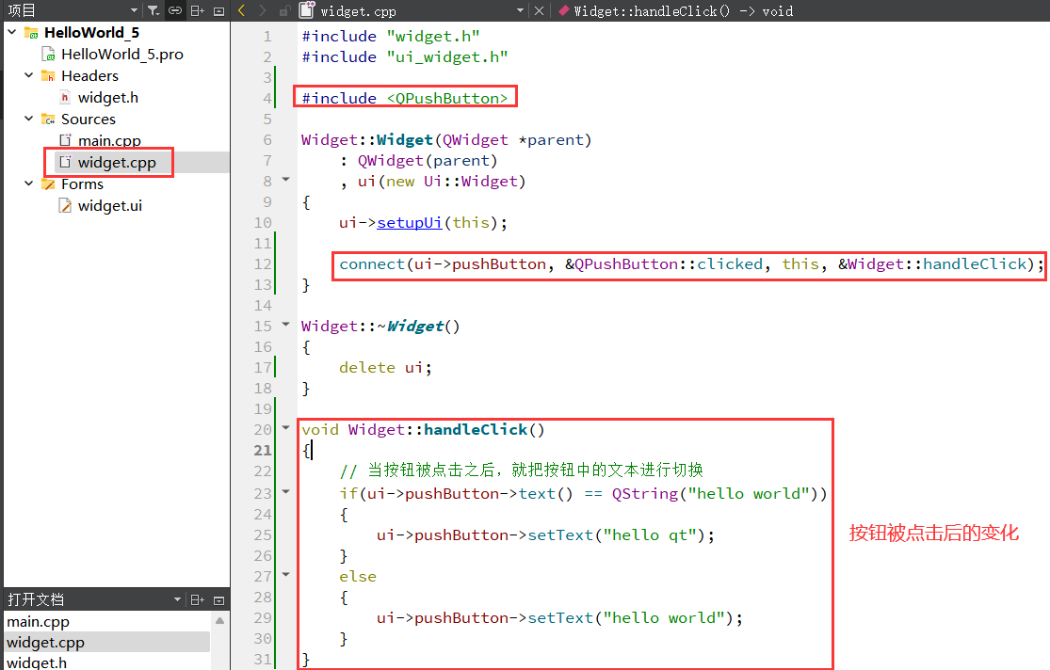Close the project side pane
Screen dimensions: 1050x670
(219, 10)
